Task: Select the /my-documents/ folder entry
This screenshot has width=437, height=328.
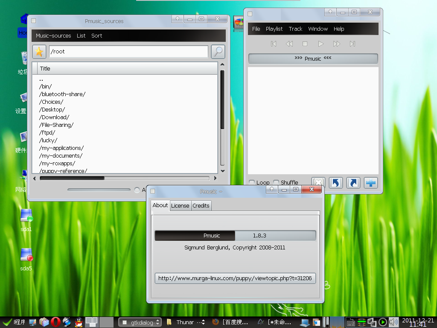Action: [x=61, y=156]
